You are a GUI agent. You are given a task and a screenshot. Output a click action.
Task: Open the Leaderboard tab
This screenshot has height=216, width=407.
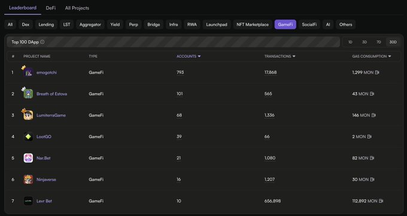pyautogui.click(x=23, y=8)
